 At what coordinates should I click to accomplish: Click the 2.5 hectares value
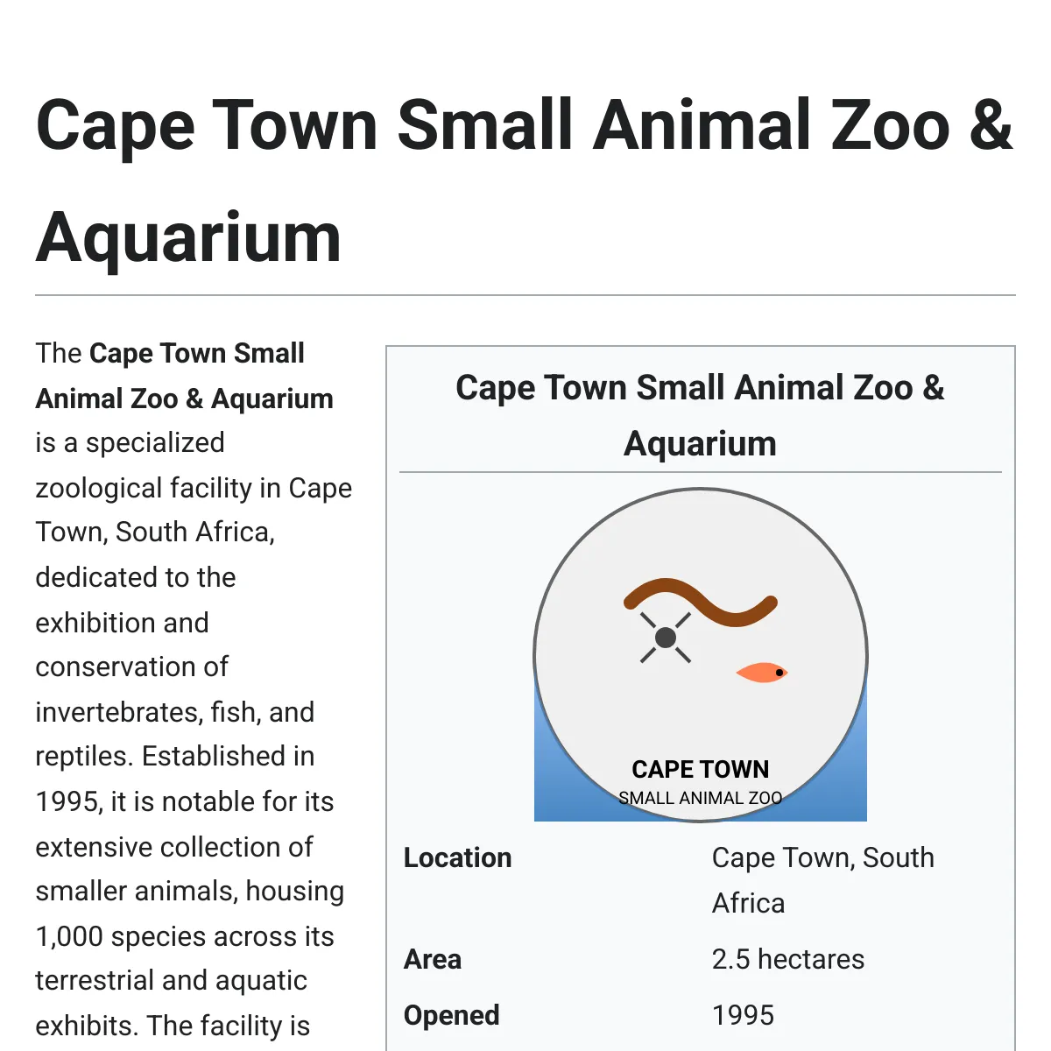point(788,959)
